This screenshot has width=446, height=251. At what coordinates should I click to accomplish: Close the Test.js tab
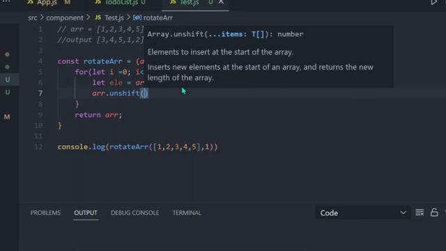(x=221, y=2)
